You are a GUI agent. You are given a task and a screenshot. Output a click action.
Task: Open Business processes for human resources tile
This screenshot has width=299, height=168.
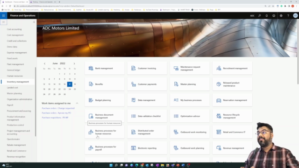tap(105, 132)
